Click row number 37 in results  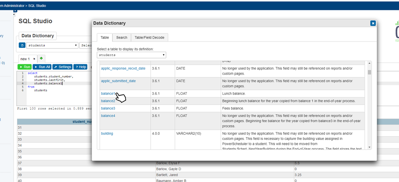coord(19,163)
